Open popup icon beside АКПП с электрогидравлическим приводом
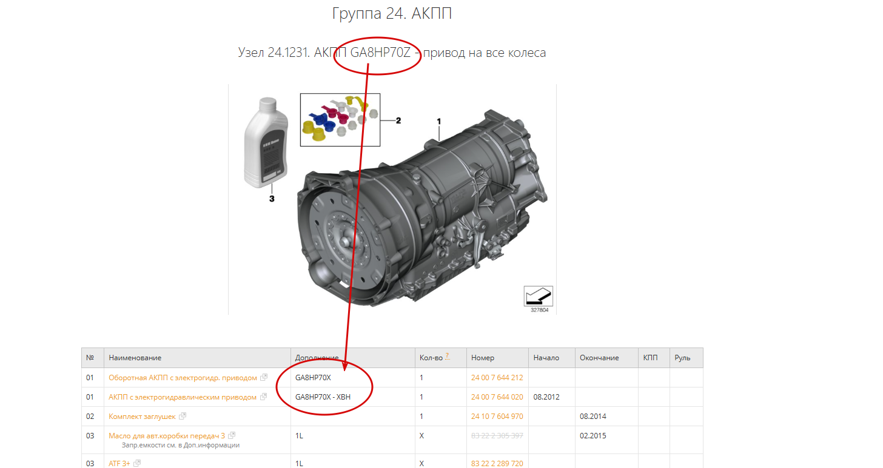 263,397
